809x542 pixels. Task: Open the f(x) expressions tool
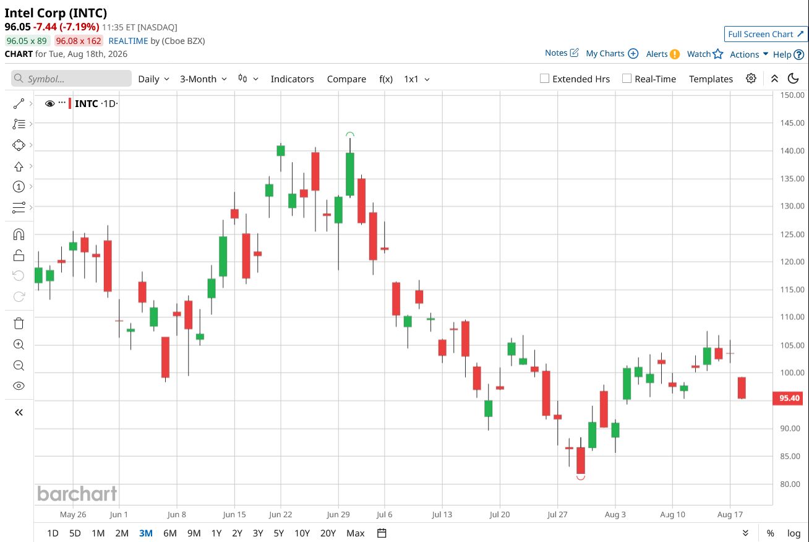point(386,79)
